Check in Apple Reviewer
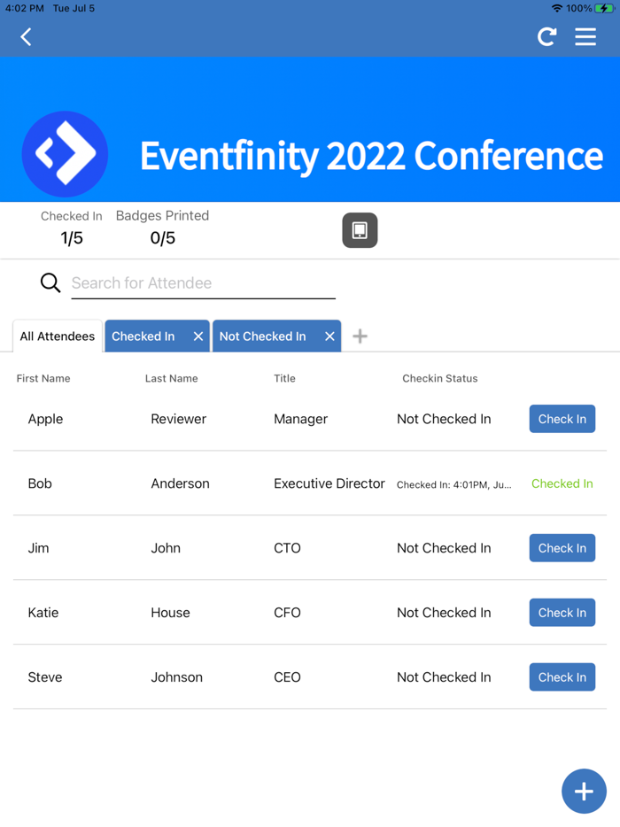Screen dimensions: 620x827 click(x=562, y=419)
